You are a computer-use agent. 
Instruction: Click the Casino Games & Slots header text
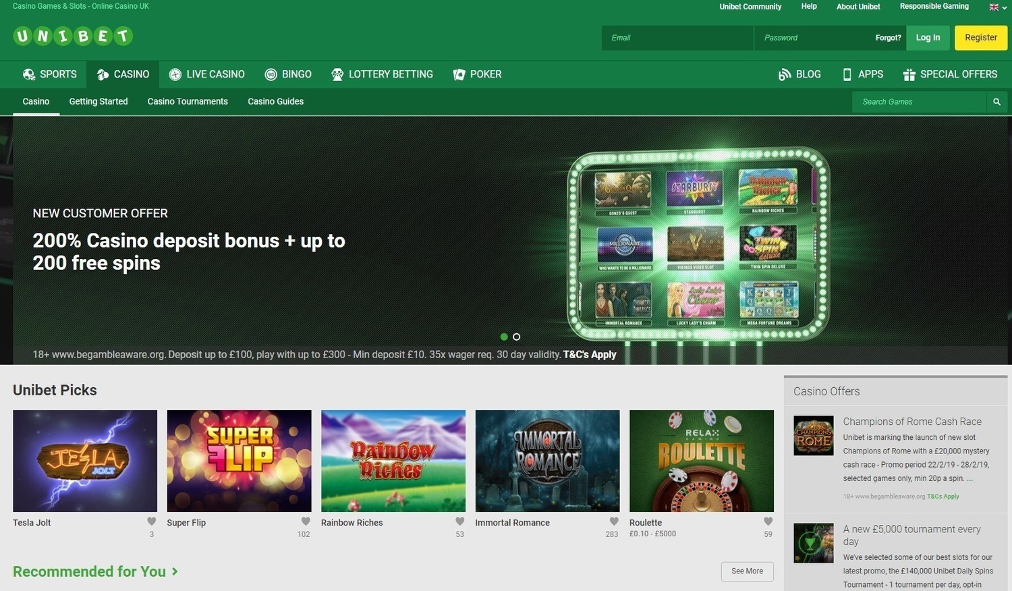tap(81, 6)
